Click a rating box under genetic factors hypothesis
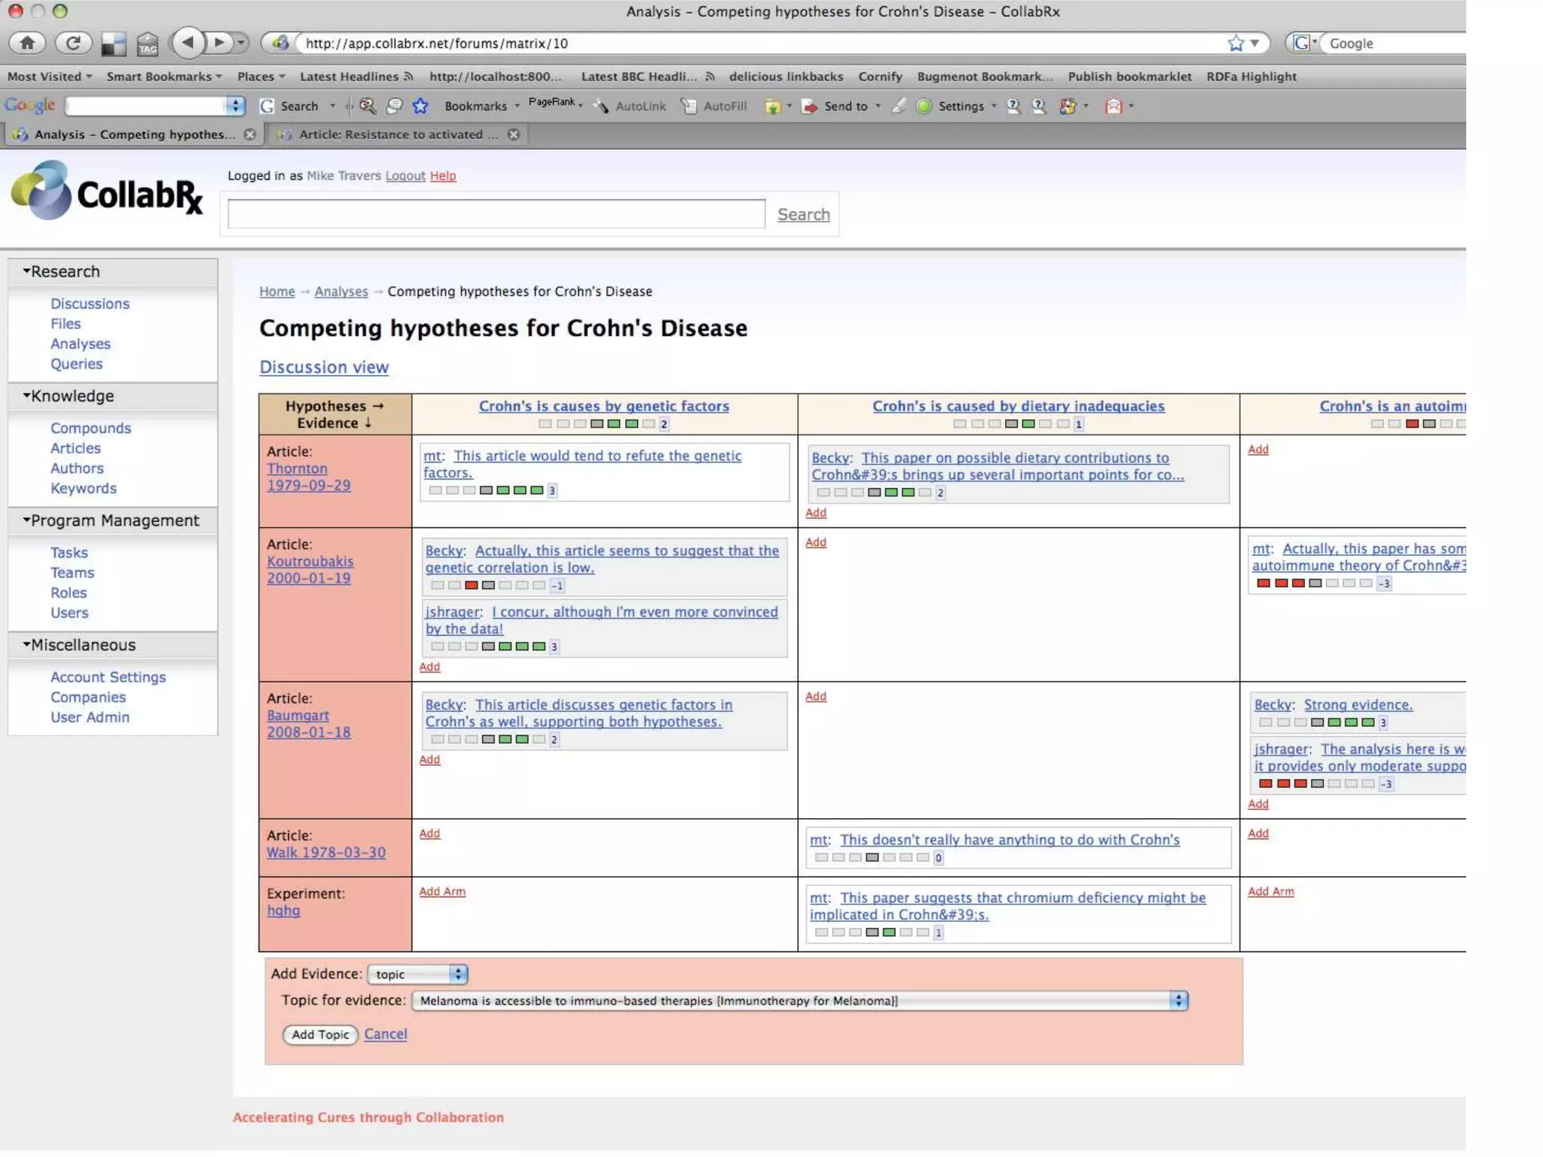Viewport: 1543px width, 1157px height. pos(614,424)
